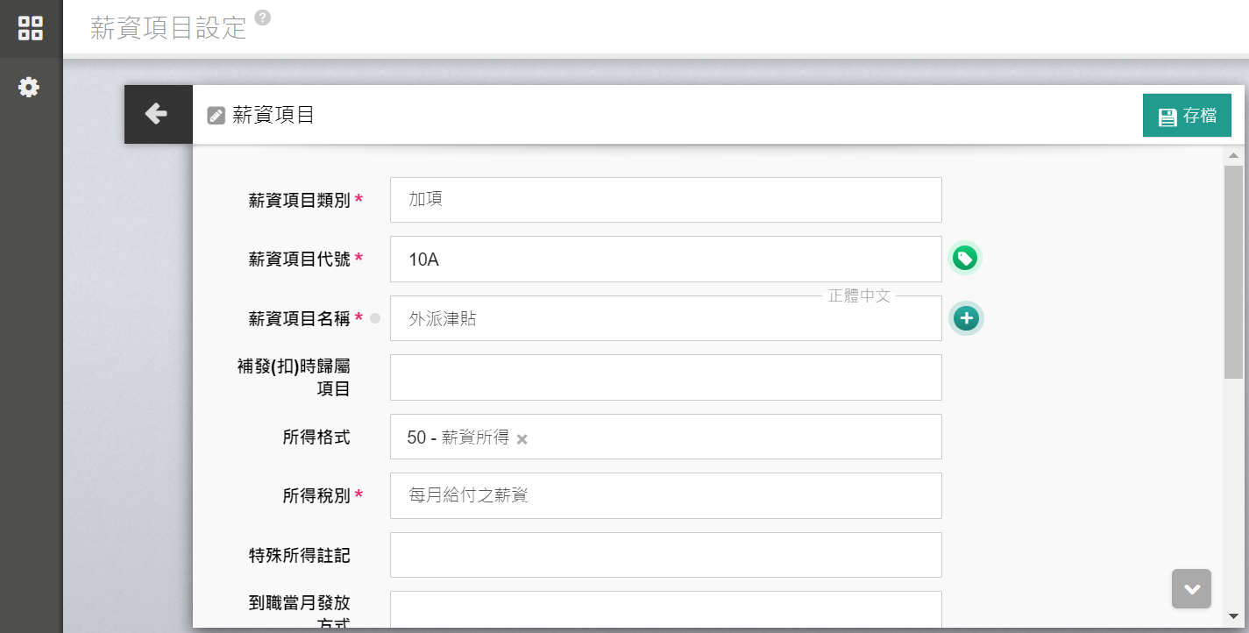
Task: Open the 到職當月發放方式 field
Action: point(665,610)
